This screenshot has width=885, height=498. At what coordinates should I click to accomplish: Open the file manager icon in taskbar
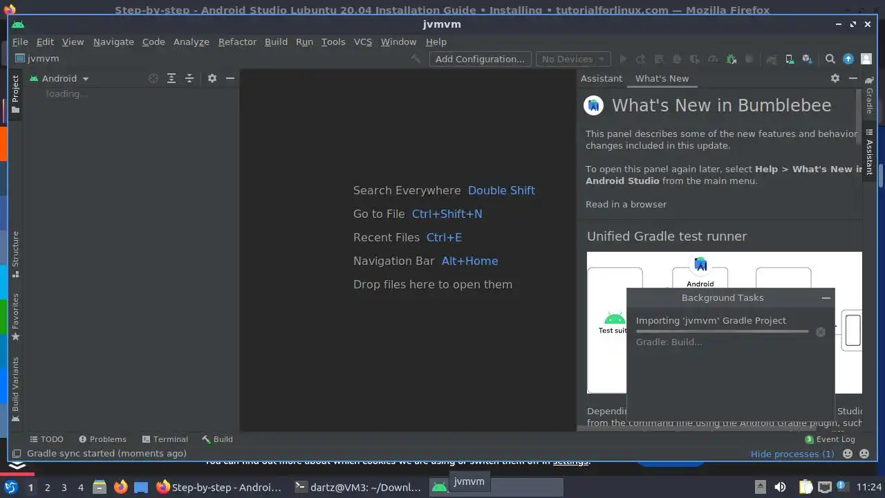tap(100, 487)
